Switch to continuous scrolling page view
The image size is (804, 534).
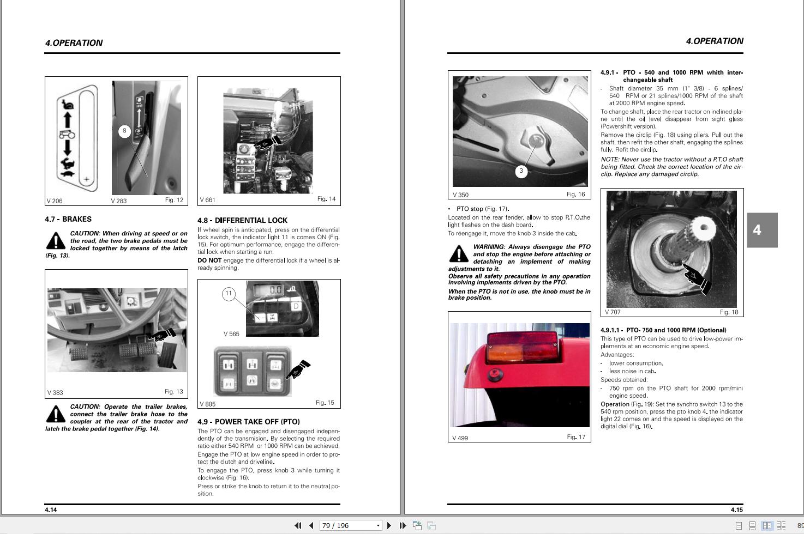[x=752, y=526]
